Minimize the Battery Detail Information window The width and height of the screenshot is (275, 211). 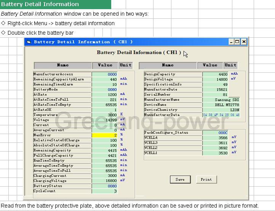click(x=231, y=42)
